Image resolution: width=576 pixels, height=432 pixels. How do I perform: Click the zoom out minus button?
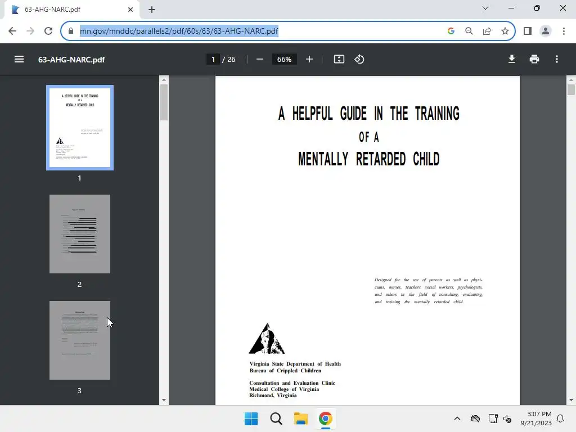[260, 59]
